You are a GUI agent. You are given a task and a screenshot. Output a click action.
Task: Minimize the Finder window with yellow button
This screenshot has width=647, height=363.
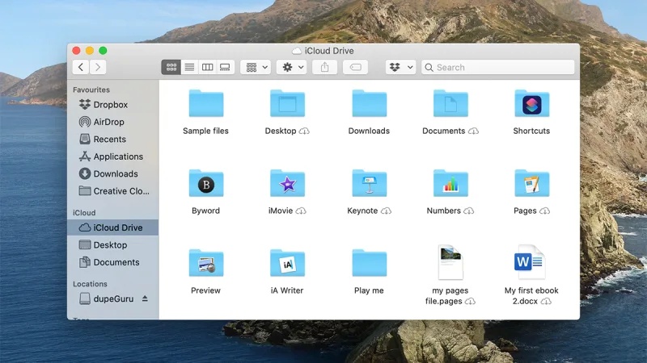coord(90,51)
